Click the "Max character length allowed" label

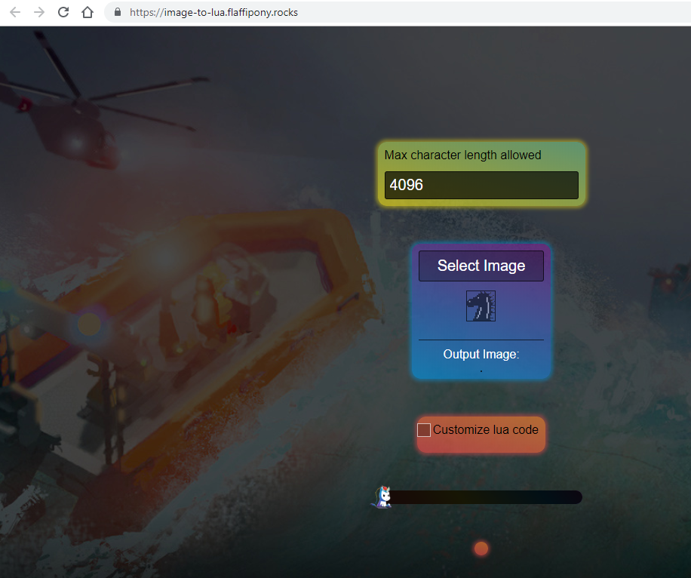coord(462,155)
